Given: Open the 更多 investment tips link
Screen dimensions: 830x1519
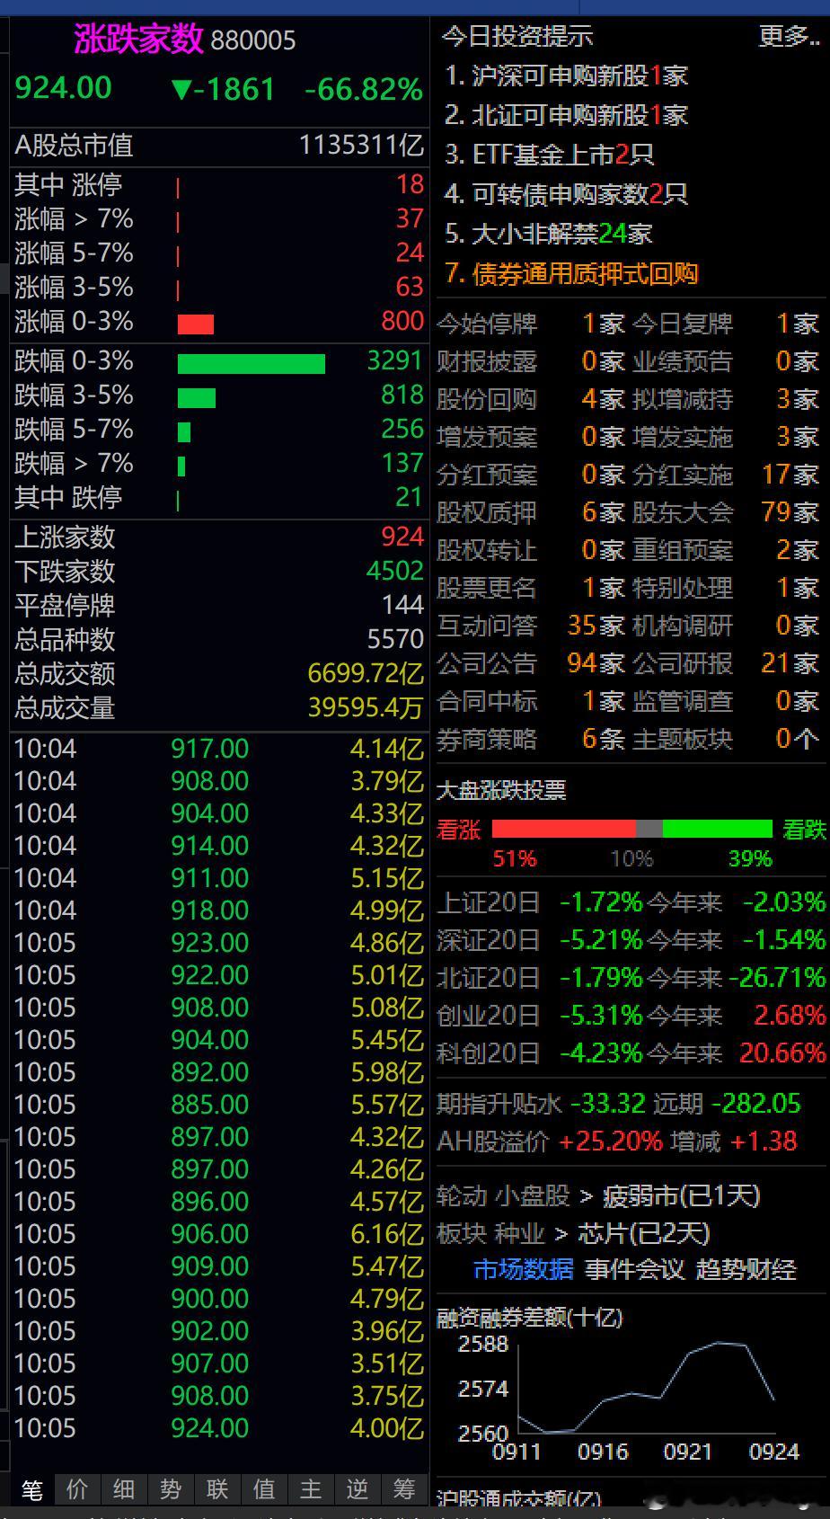Looking at the screenshot, I should (790, 36).
